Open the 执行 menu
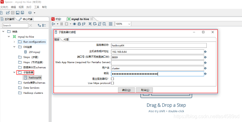The image size is (242, 122). (x=29, y=7)
